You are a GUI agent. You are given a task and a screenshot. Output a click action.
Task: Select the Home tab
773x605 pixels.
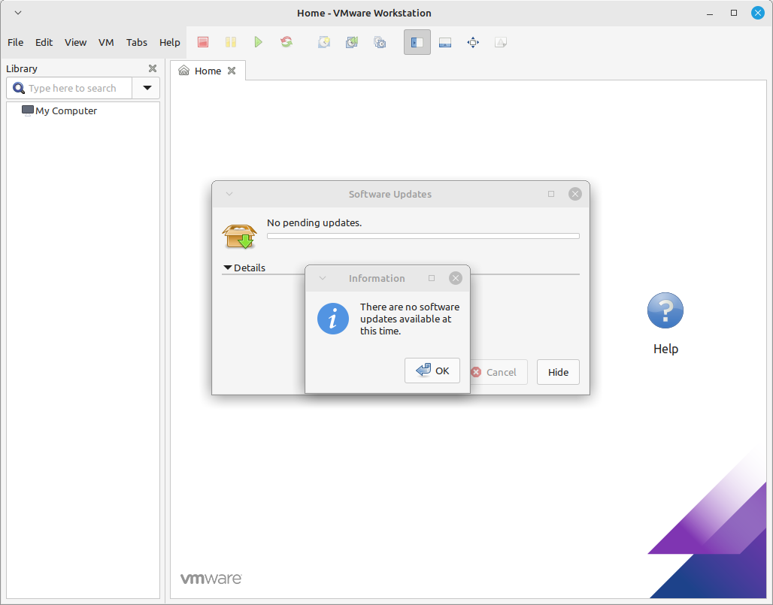click(208, 71)
